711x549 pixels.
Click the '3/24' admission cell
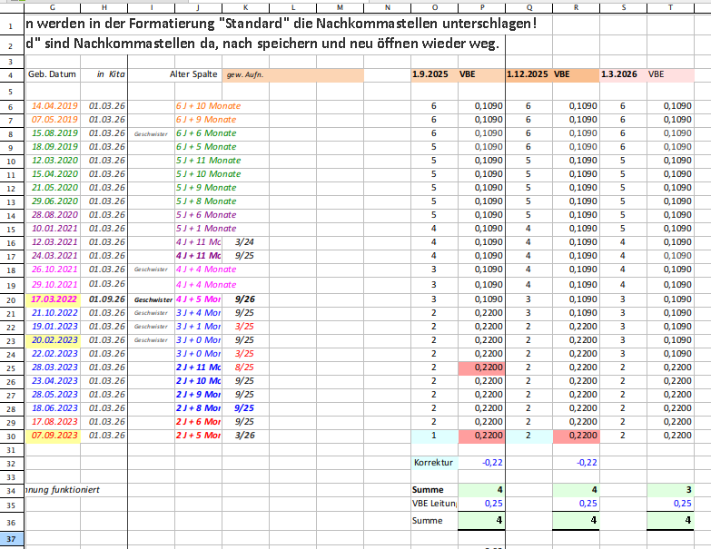[x=244, y=242]
